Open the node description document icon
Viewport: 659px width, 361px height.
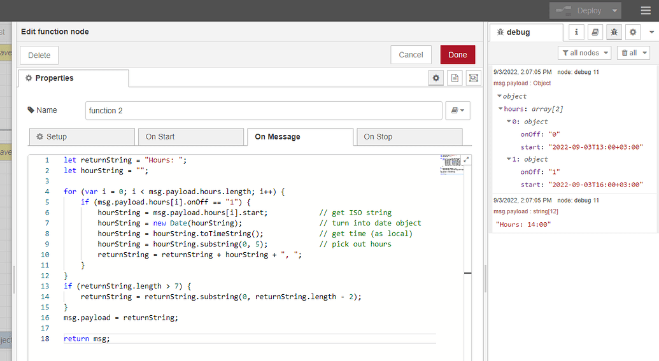click(x=455, y=78)
